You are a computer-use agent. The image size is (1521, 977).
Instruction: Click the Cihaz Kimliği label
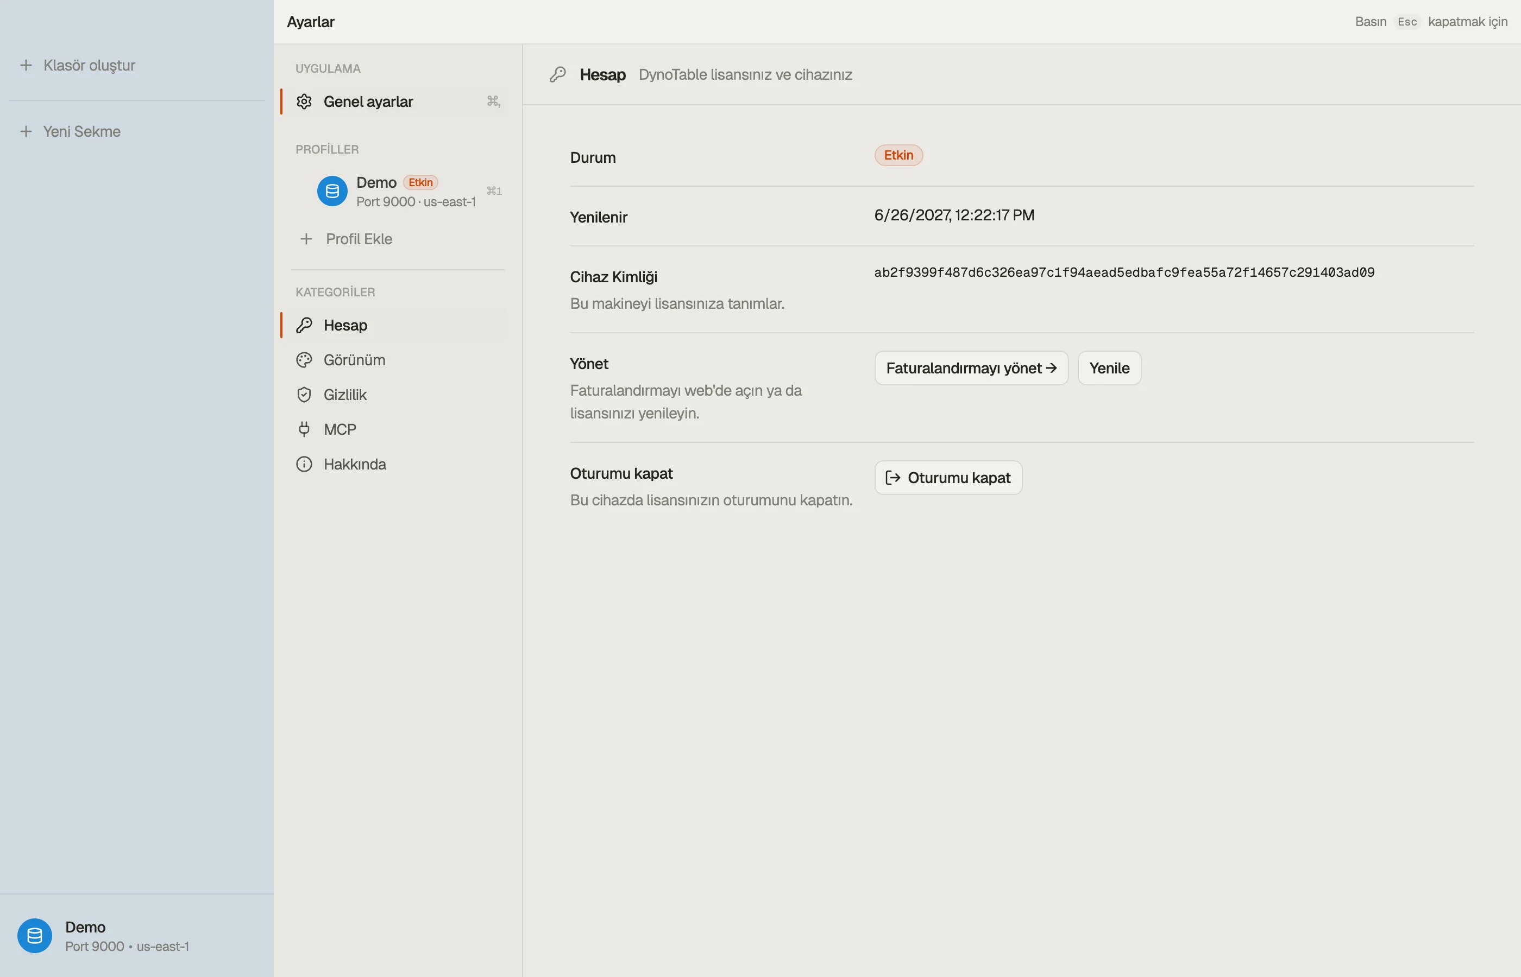(x=613, y=277)
